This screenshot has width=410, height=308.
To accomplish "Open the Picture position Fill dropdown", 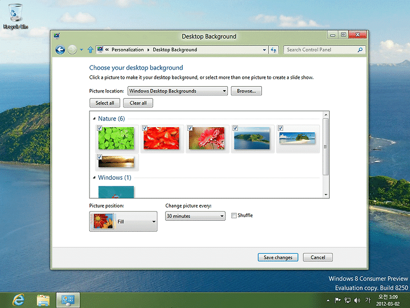I will tap(123, 221).
